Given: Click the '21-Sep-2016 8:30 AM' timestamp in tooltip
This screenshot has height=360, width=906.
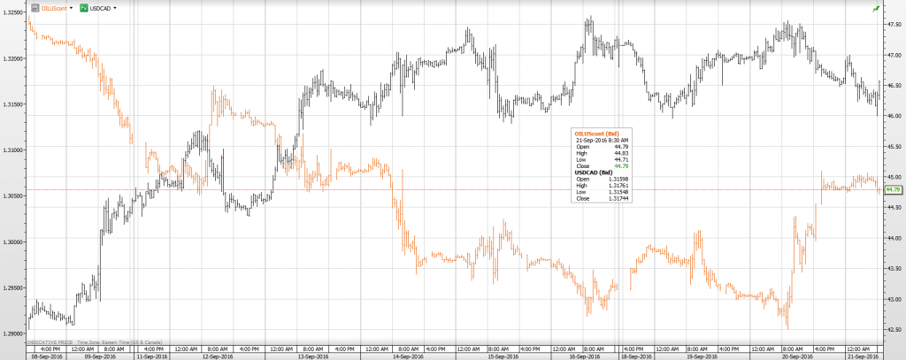Looking at the screenshot, I should [601, 140].
